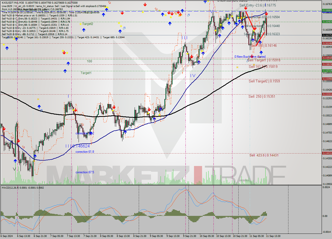Click the blue 'I I | 0.146624' wave label

(x=77, y=146)
